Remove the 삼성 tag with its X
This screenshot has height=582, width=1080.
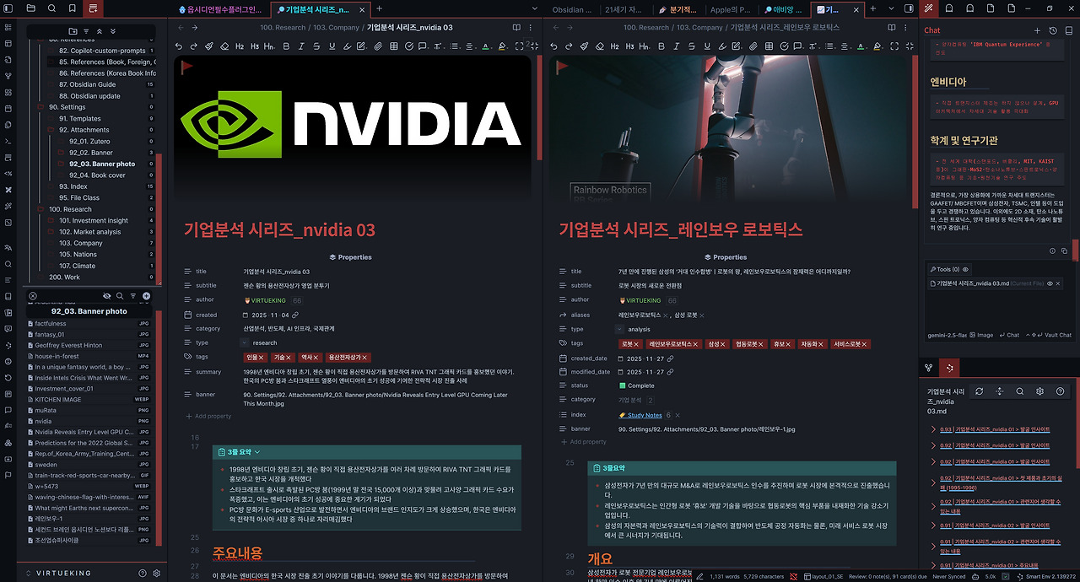[x=725, y=344]
